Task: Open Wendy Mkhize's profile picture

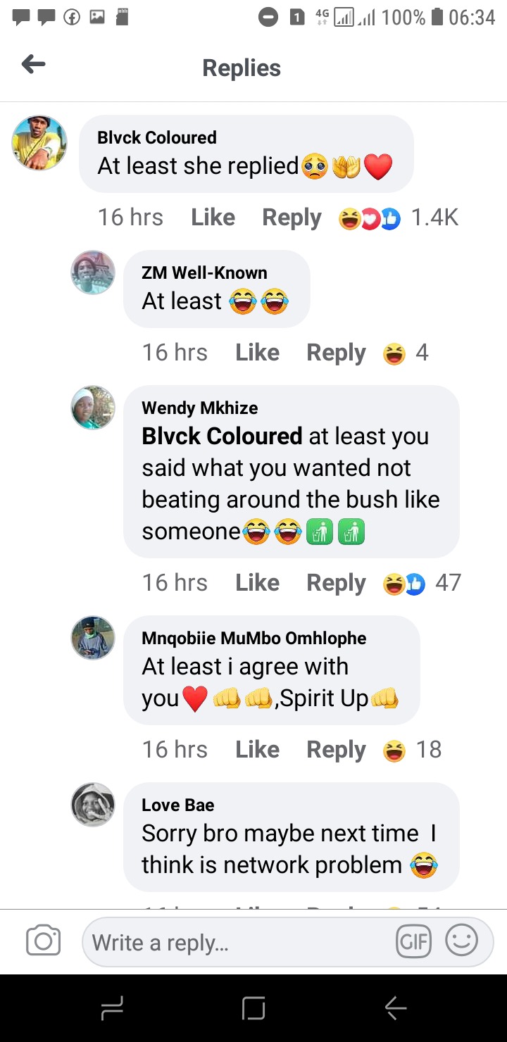Action: coord(93,408)
